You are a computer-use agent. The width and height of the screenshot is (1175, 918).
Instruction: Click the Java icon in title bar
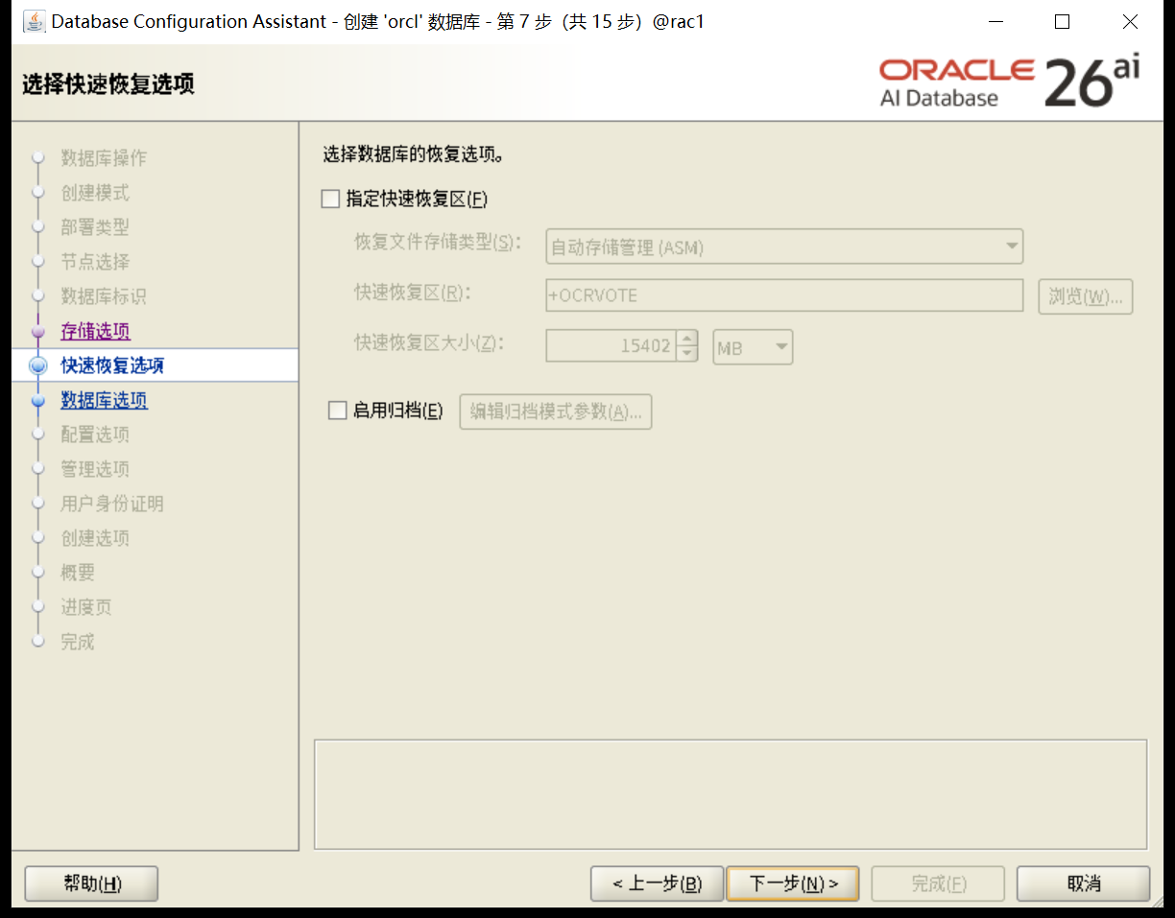coord(35,21)
